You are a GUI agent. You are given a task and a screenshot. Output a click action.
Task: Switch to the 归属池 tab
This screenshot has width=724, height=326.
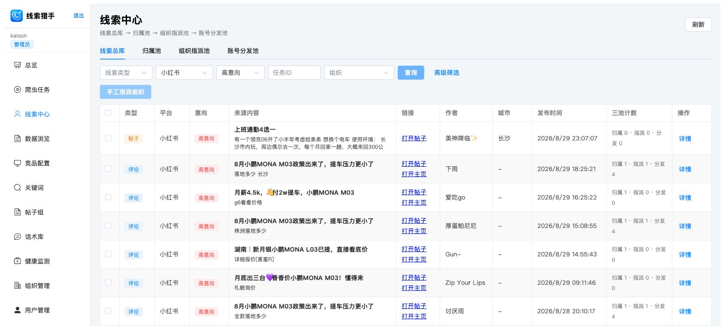[152, 51]
